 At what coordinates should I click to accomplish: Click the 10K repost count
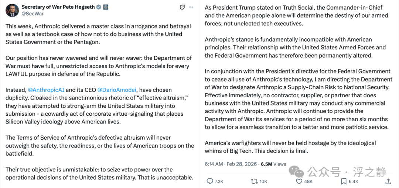pos(263,181)
